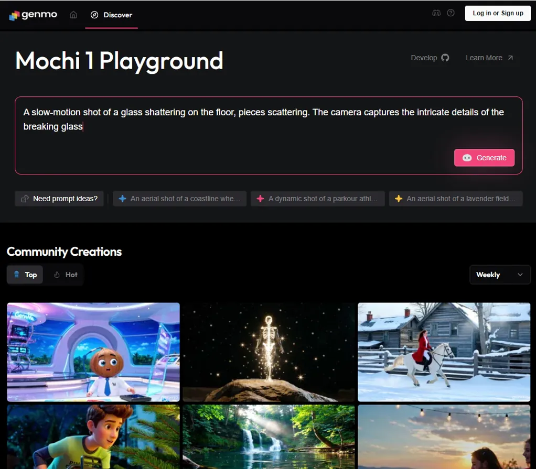Click the genmo logo

[x=33, y=15]
